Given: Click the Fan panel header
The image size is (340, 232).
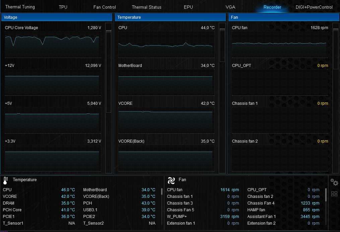Looking at the screenshot, I should pyautogui.click(x=284, y=17).
